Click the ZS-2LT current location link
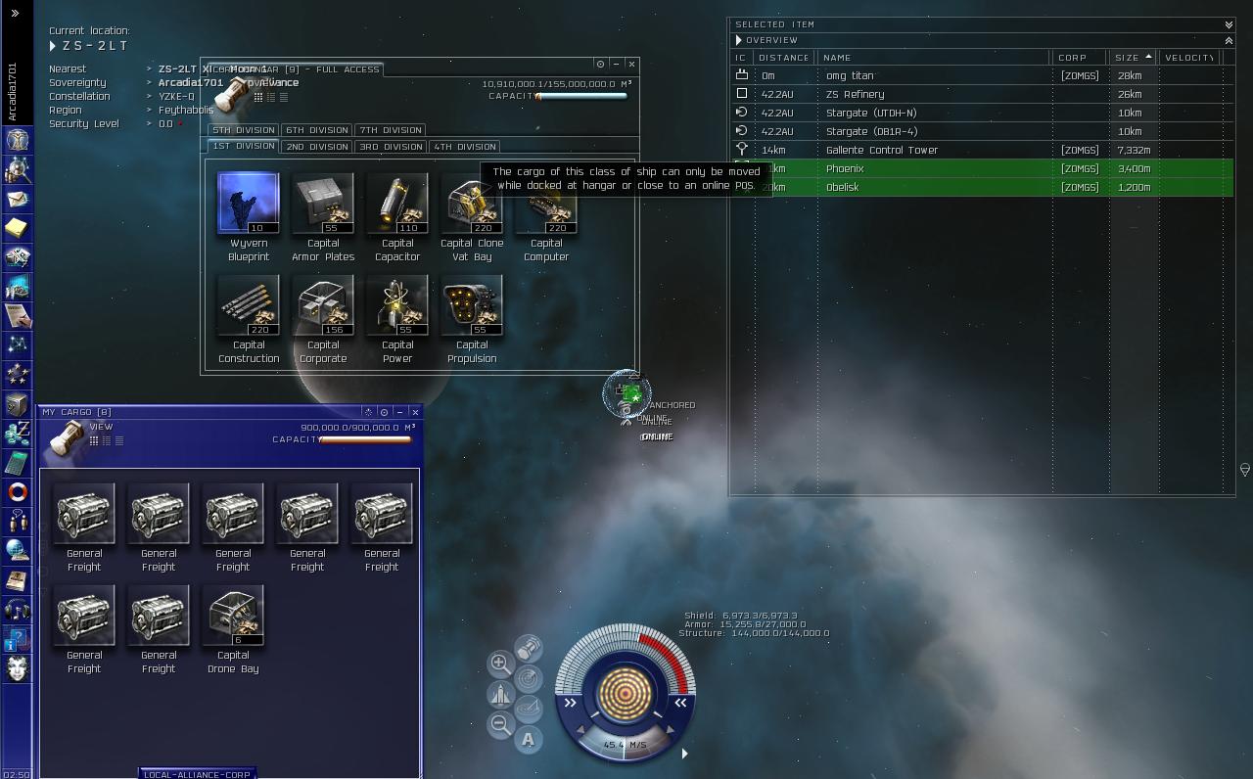The width and height of the screenshot is (1253, 779). tap(95, 46)
